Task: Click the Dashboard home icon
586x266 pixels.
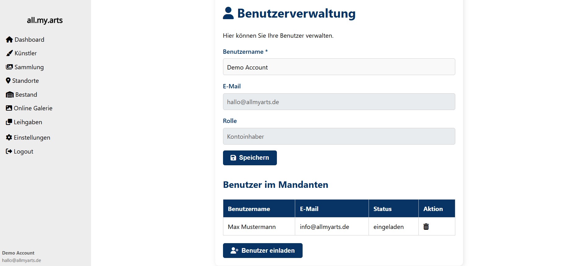Action: click(x=9, y=40)
